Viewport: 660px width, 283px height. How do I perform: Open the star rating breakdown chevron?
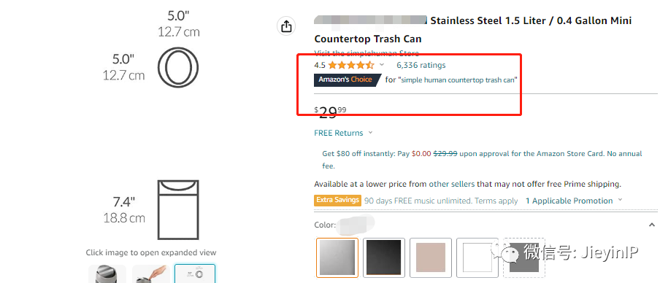(x=382, y=65)
